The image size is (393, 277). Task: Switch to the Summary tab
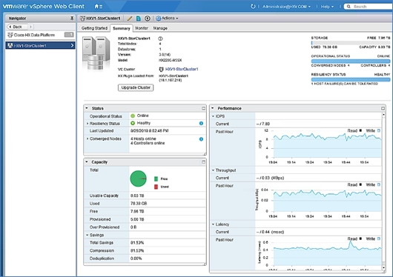[x=122, y=28]
